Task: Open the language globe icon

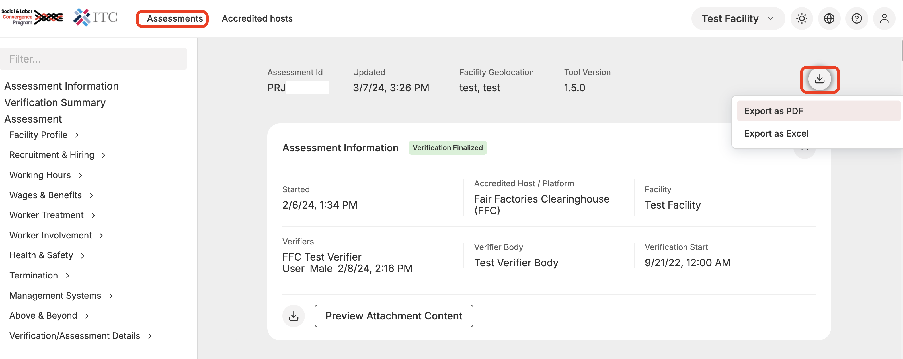Action: coord(829,18)
